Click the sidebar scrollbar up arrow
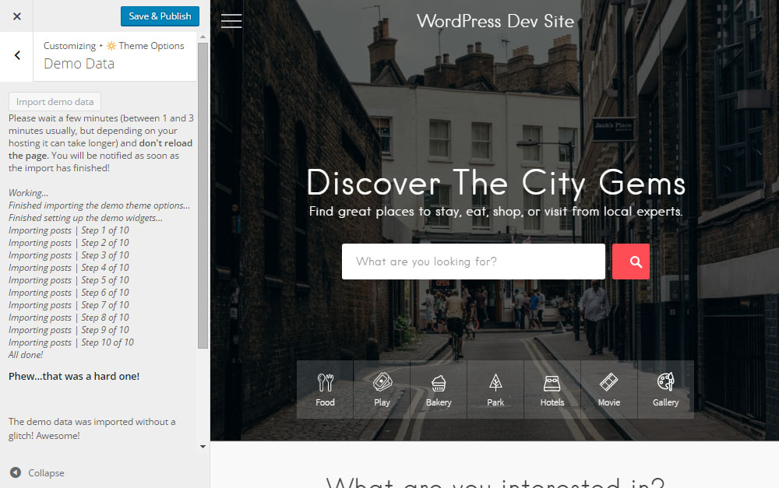779x488 pixels. click(x=203, y=37)
